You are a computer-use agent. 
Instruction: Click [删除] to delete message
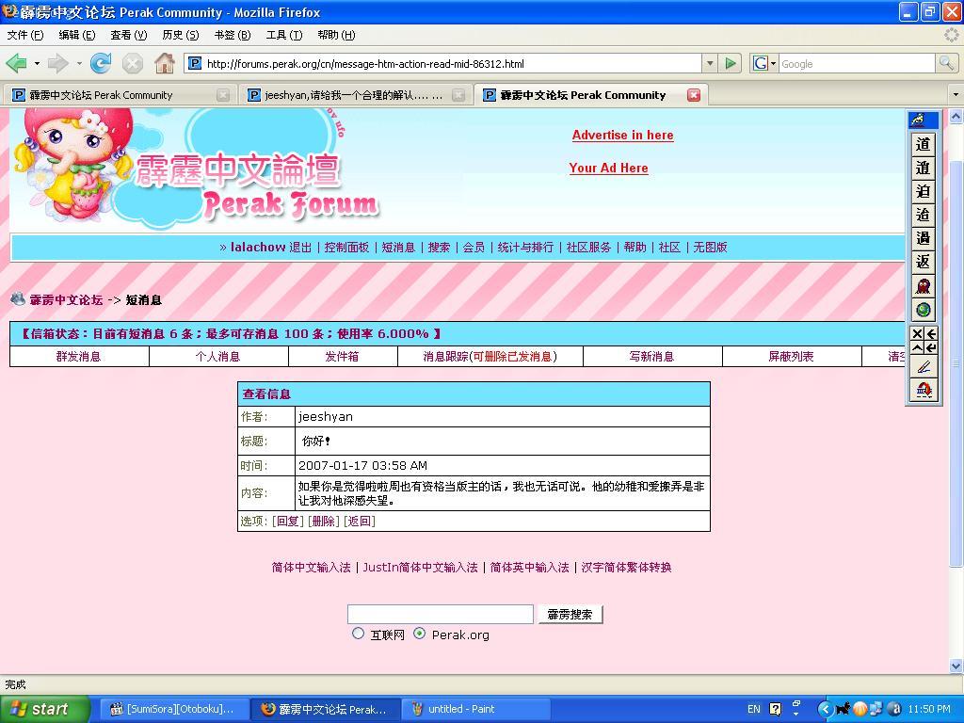click(x=324, y=521)
